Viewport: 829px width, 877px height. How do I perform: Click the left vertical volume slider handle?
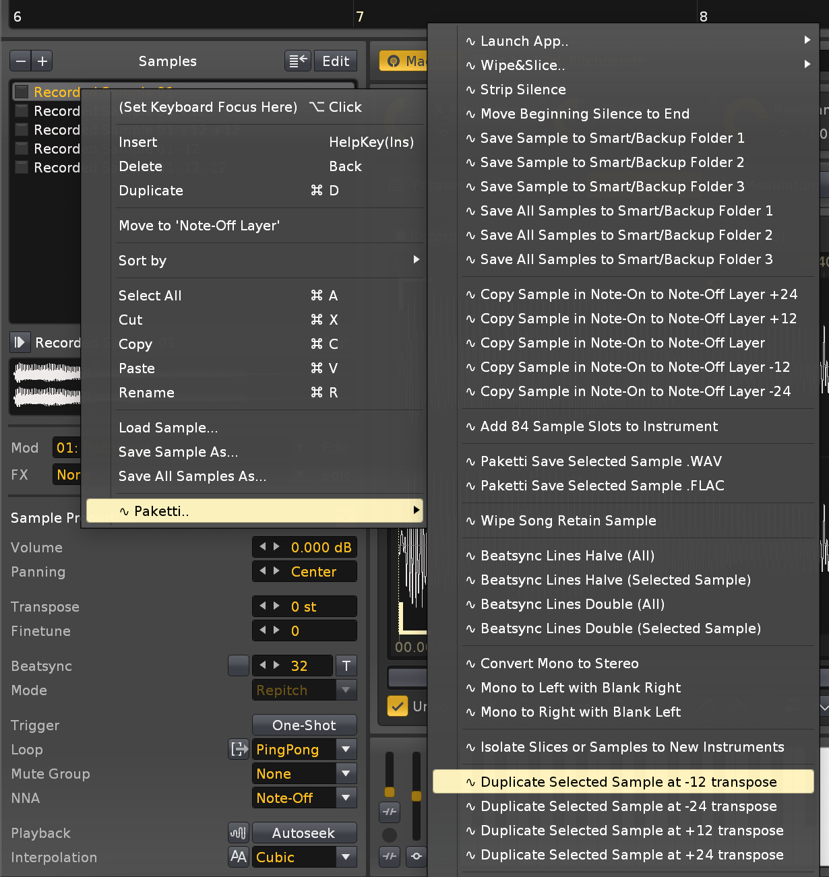[390, 791]
